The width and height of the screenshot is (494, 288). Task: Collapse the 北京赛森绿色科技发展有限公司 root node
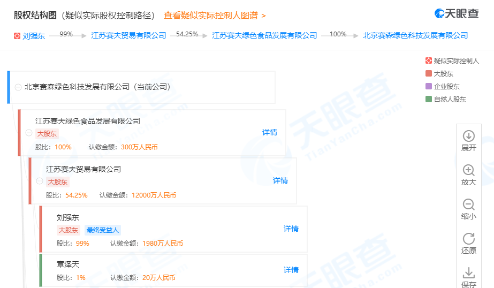pos(18,87)
